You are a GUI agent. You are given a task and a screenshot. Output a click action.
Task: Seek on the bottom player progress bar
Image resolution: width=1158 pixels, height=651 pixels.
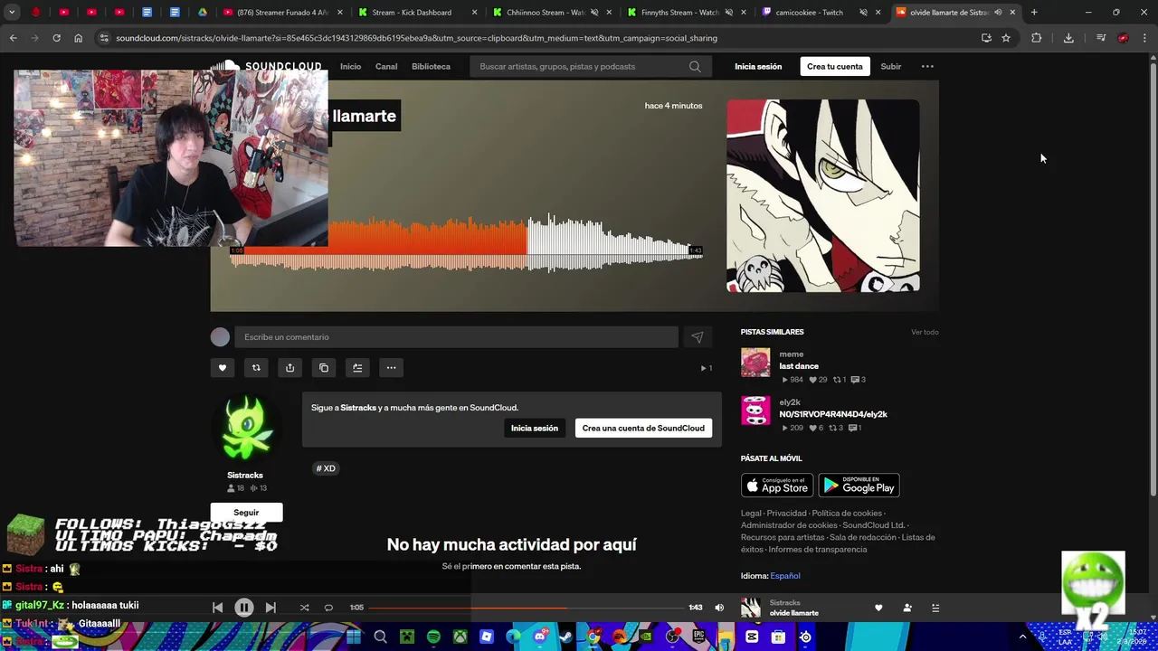pos(527,608)
